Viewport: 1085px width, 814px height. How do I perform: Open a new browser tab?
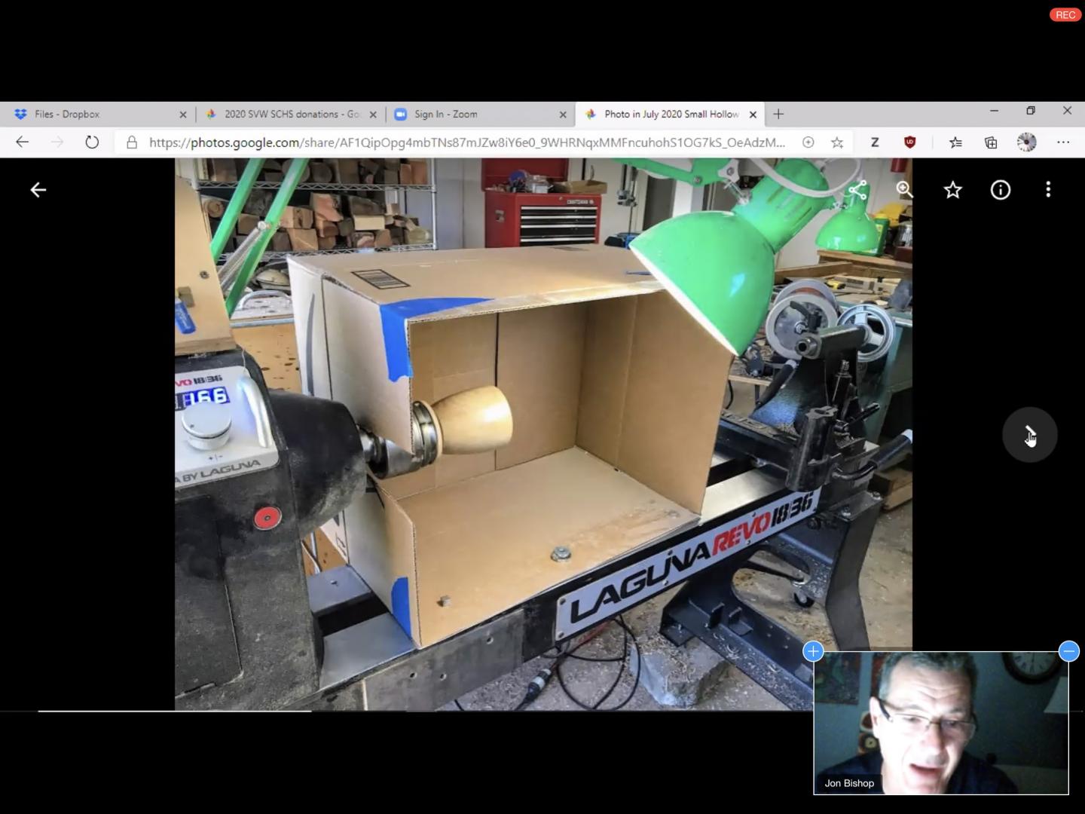(778, 115)
